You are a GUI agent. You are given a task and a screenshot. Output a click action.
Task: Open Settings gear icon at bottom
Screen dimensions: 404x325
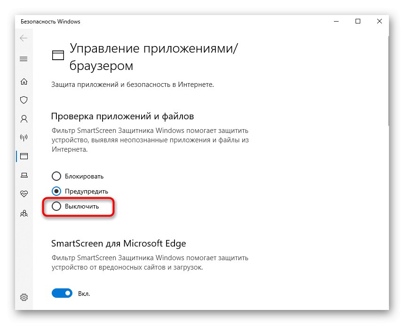click(x=24, y=297)
